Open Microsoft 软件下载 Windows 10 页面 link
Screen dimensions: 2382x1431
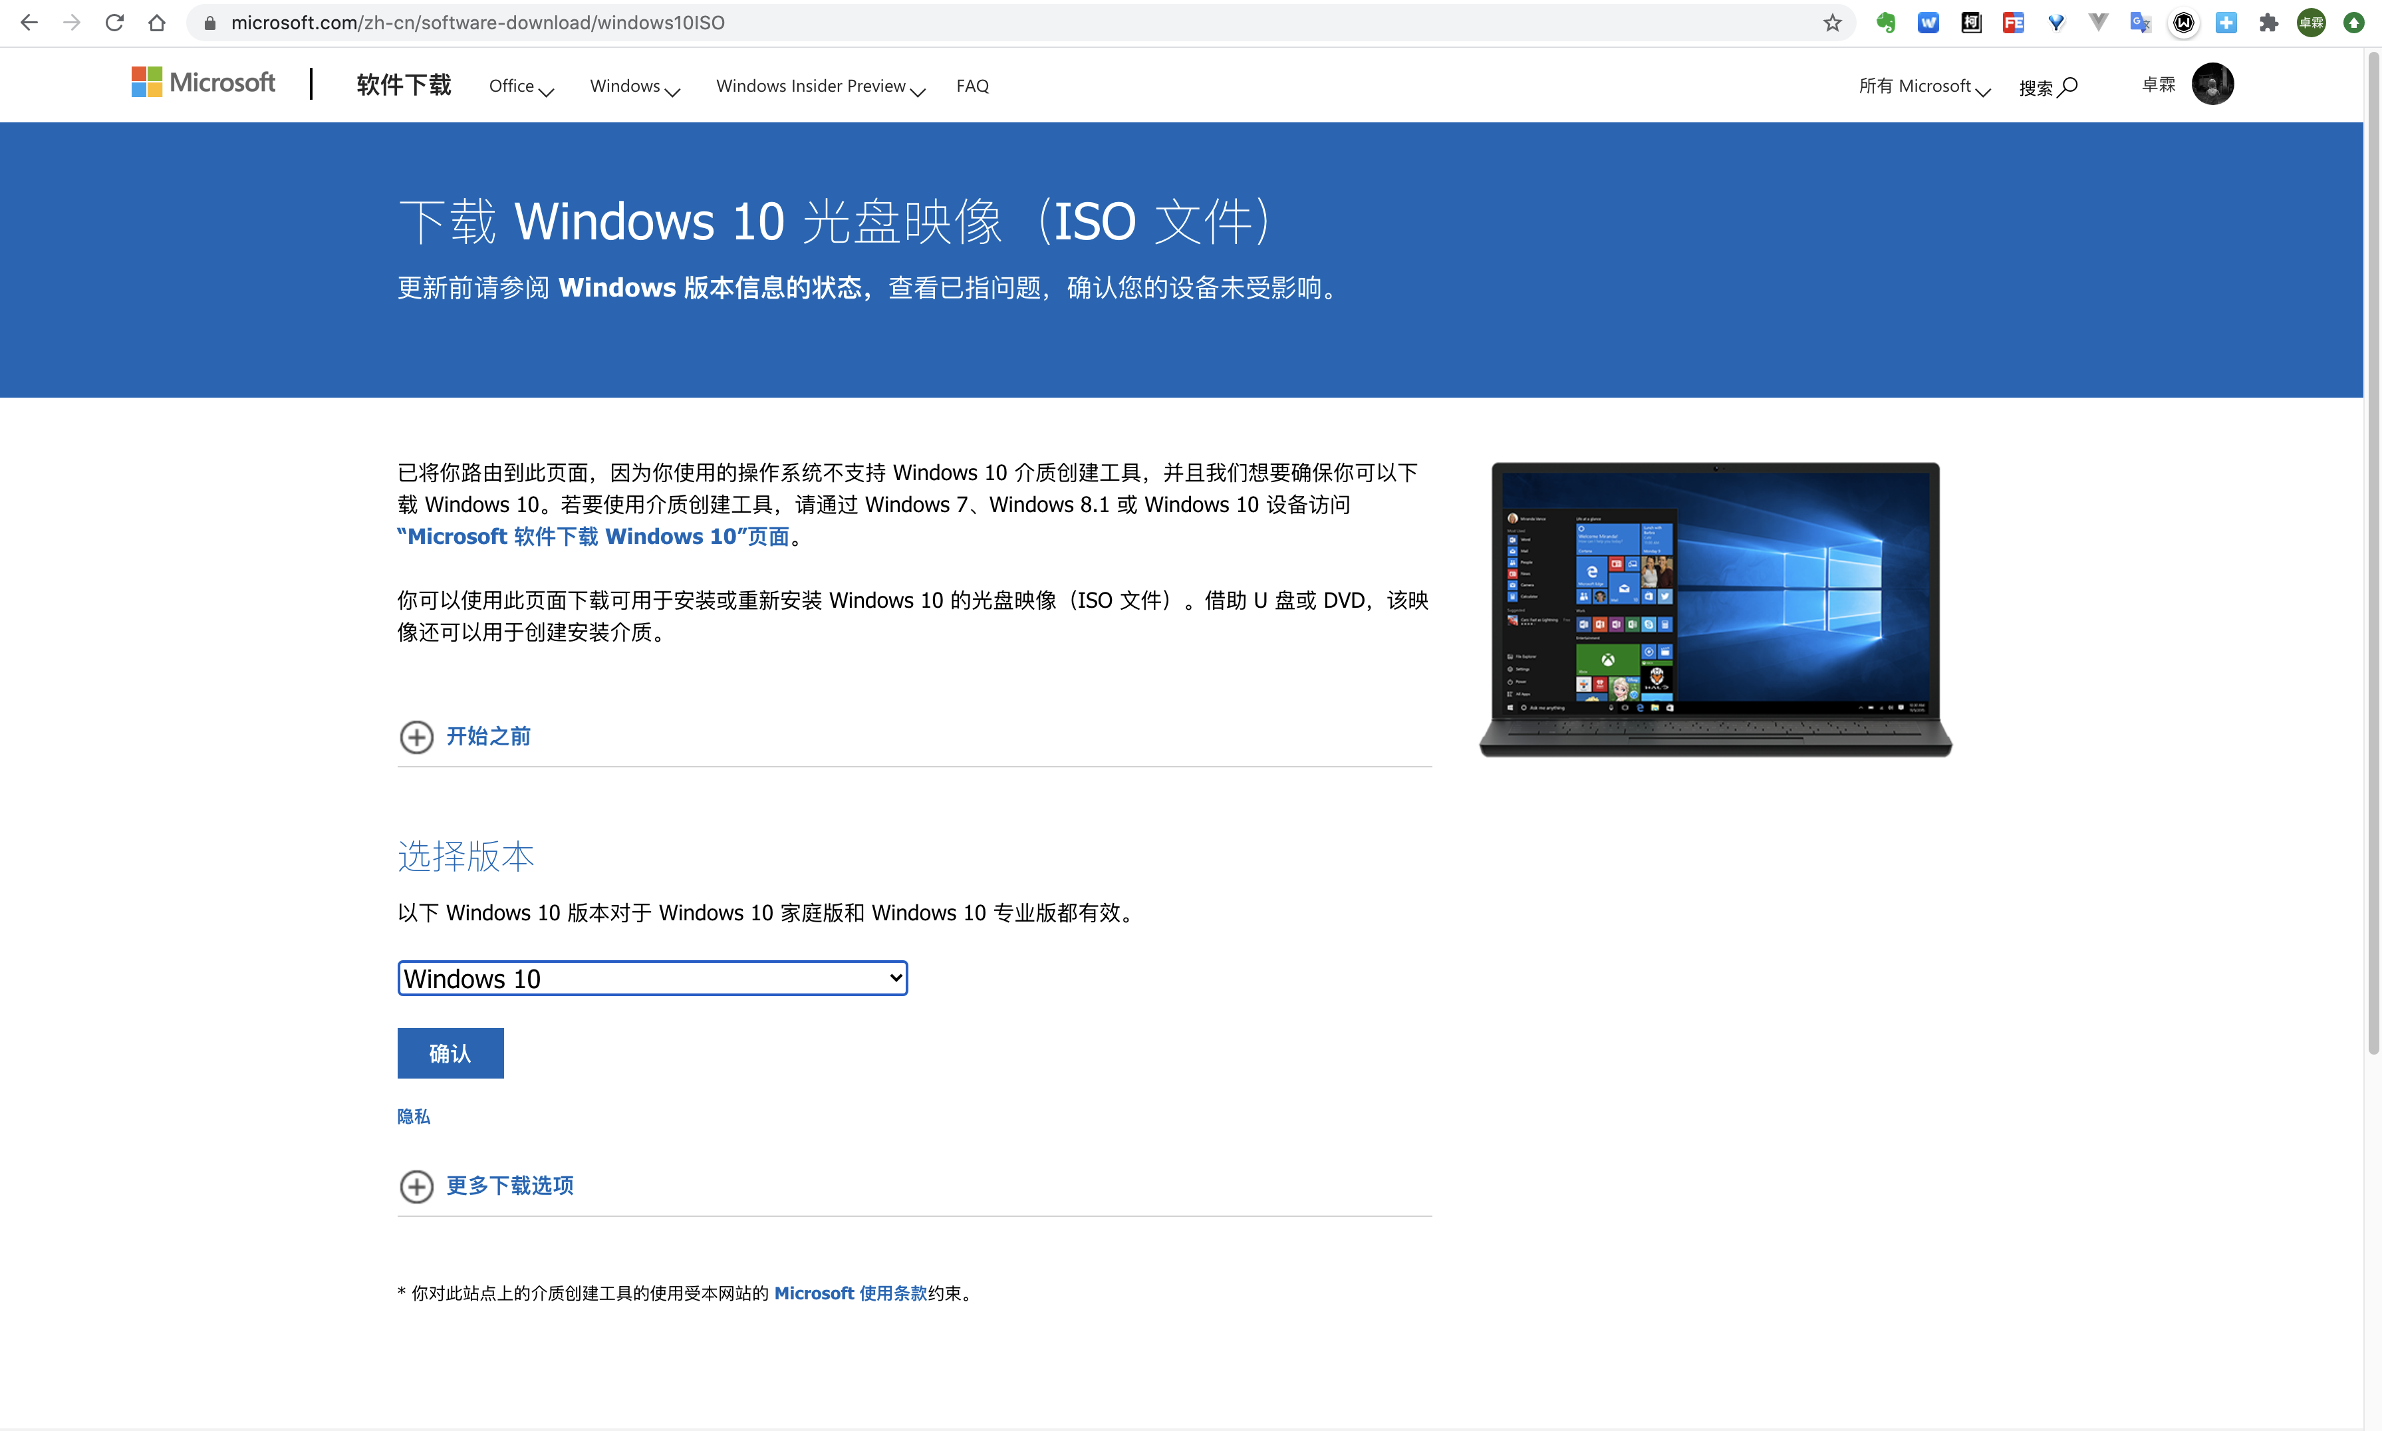[x=593, y=536]
